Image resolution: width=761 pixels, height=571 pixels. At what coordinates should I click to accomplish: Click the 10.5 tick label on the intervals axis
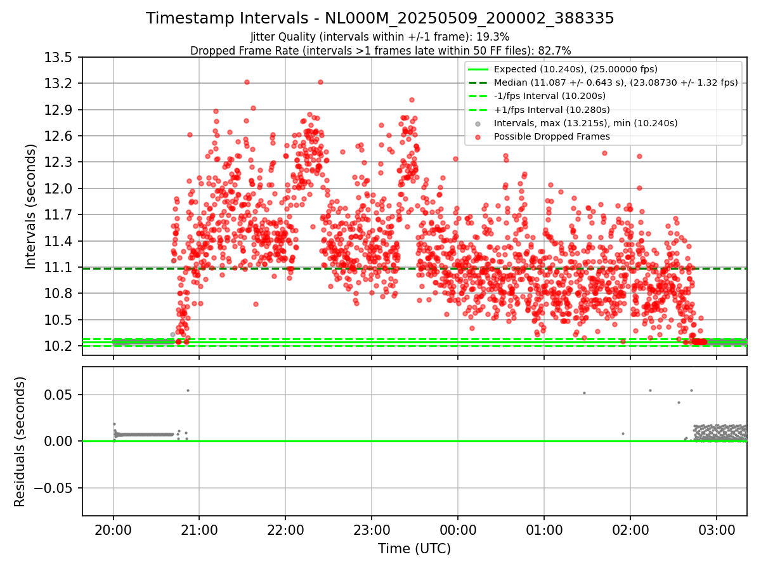(x=59, y=320)
